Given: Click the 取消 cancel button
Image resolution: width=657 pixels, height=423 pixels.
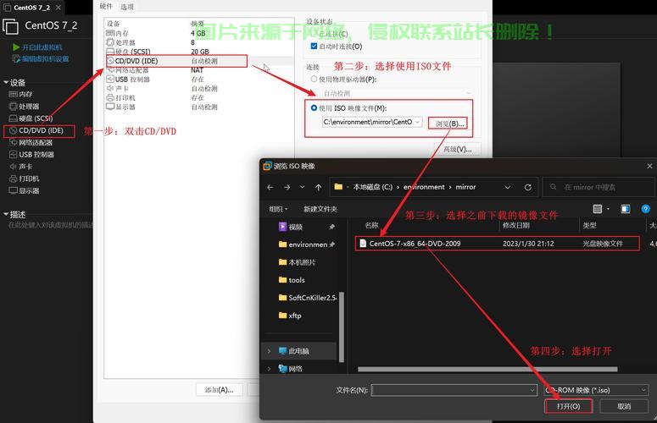Looking at the screenshot, I should coord(624,406).
